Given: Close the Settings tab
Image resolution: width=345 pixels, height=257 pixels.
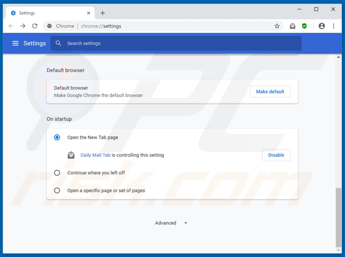Looking at the screenshot, I should pos(89,13).
